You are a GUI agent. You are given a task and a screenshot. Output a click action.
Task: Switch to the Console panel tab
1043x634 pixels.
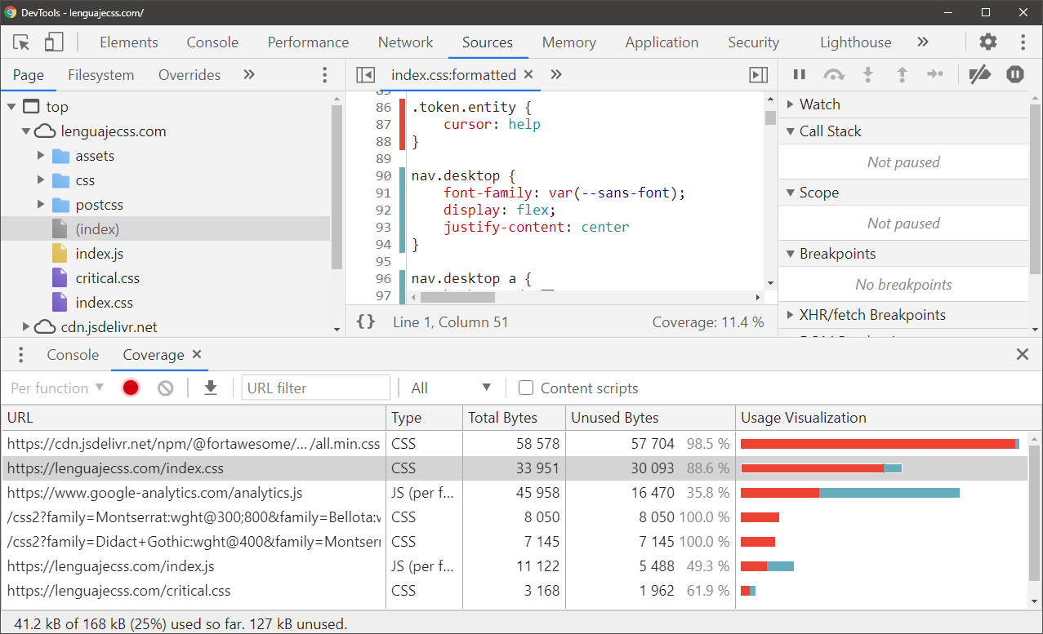pyautogui.click(x=212, y=42)
